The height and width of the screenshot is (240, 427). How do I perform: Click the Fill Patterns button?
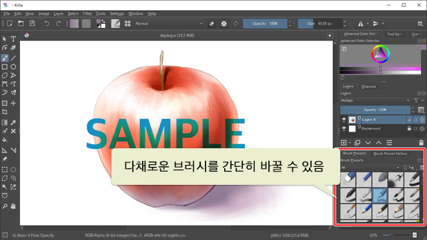[x=86, y=24]
